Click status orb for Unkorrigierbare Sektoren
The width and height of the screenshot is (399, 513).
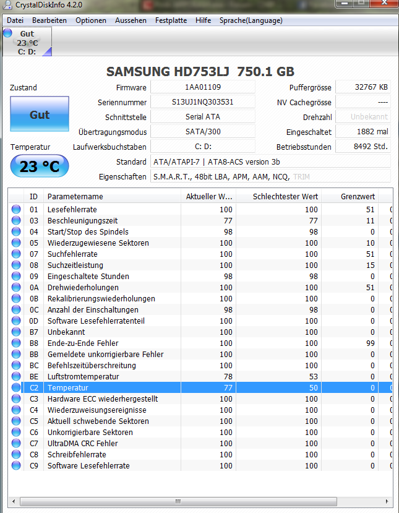point(16,432)
